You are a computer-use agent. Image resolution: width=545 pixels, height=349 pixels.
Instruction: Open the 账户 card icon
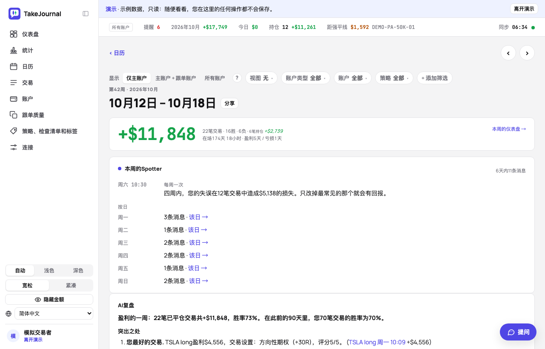[x=14, y=99]
